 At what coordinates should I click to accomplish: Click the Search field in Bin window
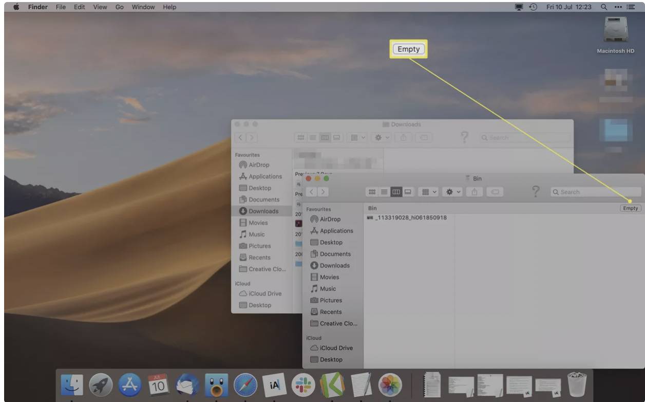[x=596, y=192]
